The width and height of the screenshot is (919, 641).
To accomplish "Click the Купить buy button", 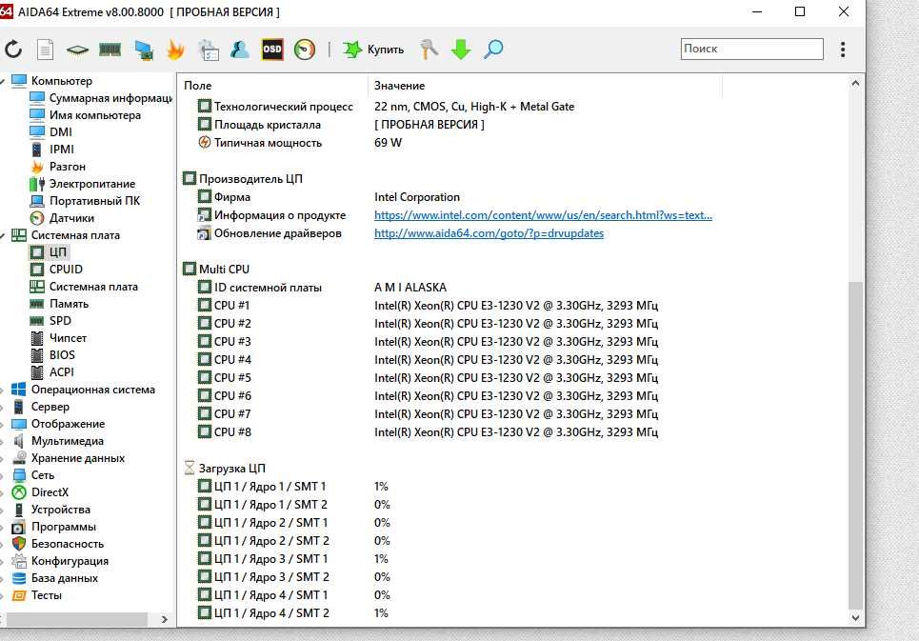I will (x=373, y=50).
